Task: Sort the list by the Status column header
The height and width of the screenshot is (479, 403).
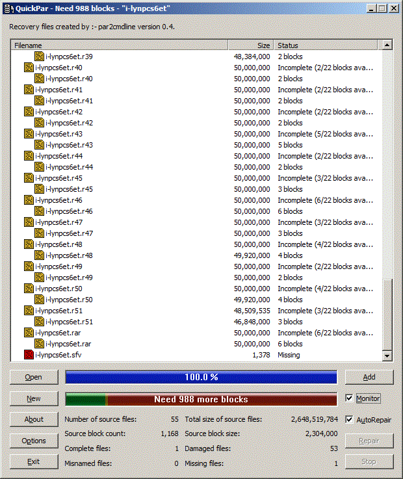Action: coord(326,45)
